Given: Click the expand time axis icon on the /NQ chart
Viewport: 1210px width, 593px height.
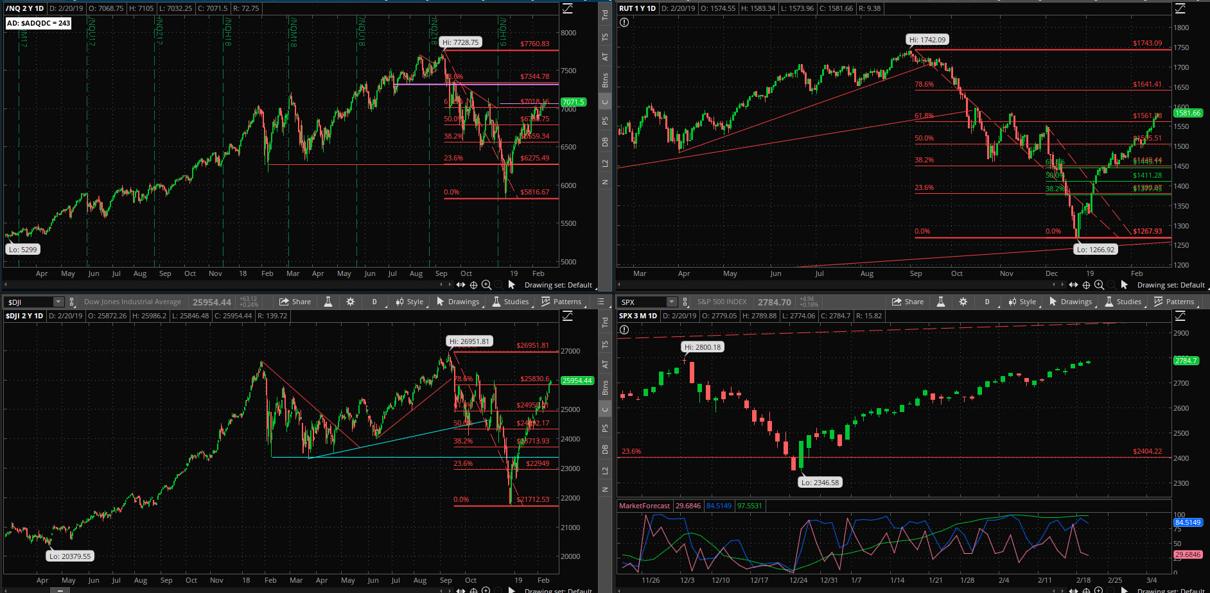Looking at the screenshot, I should click(x=461, y=284).
